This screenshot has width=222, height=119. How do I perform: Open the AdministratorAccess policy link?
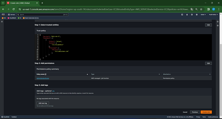pos(43,78)
